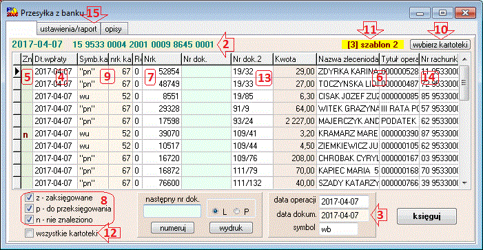Select the blank first tab

(21, 28)
